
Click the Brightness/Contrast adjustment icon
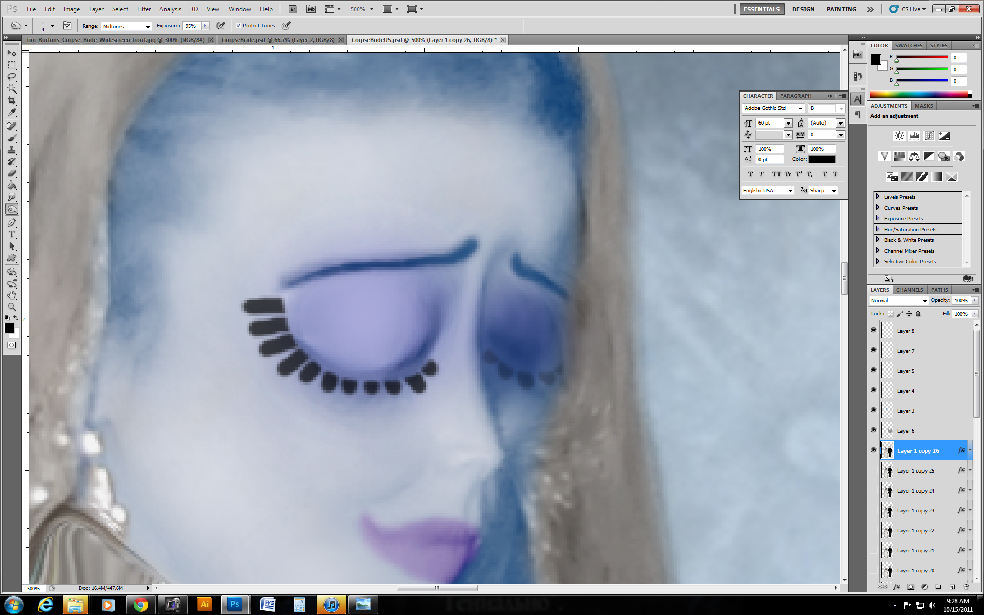(x=899, y=136)
